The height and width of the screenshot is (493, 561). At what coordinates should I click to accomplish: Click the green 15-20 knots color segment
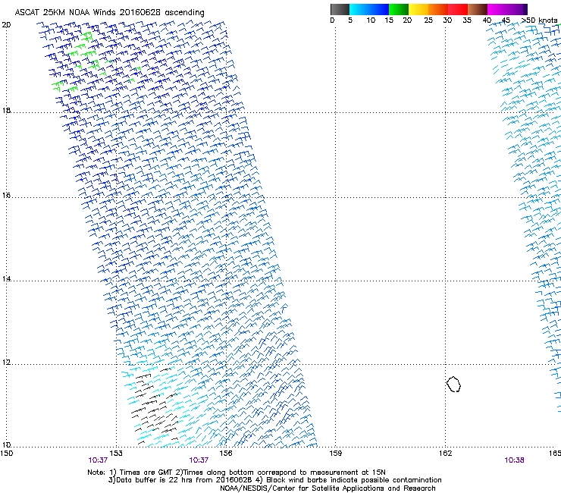[x=399, y=9]
